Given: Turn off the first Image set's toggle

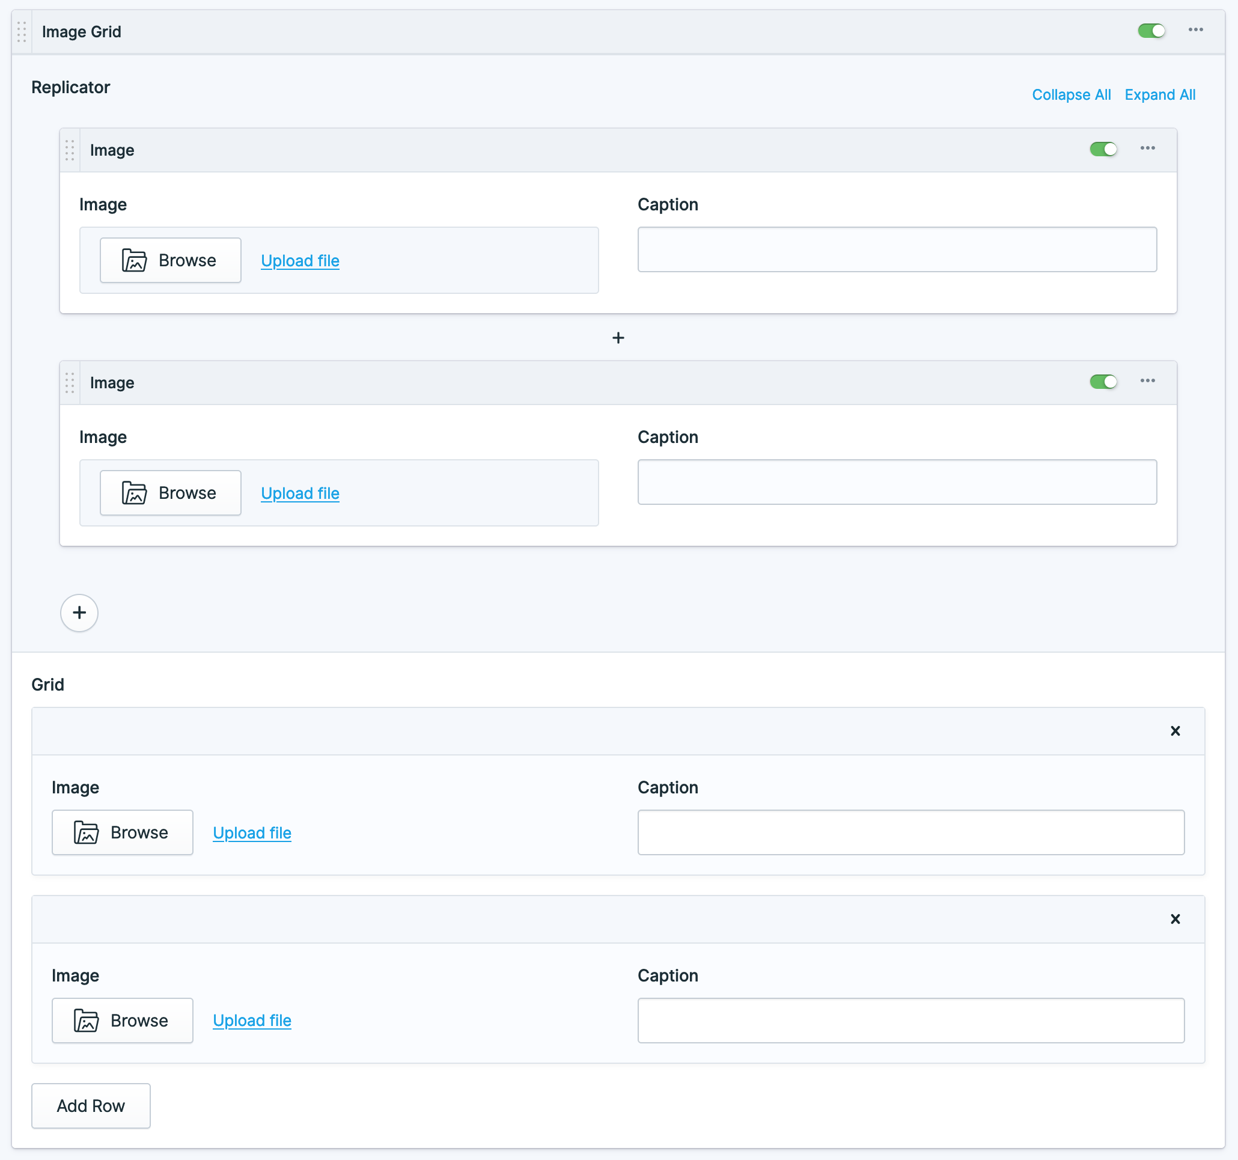Looking at the screenshot, I should click(1103, 149).
